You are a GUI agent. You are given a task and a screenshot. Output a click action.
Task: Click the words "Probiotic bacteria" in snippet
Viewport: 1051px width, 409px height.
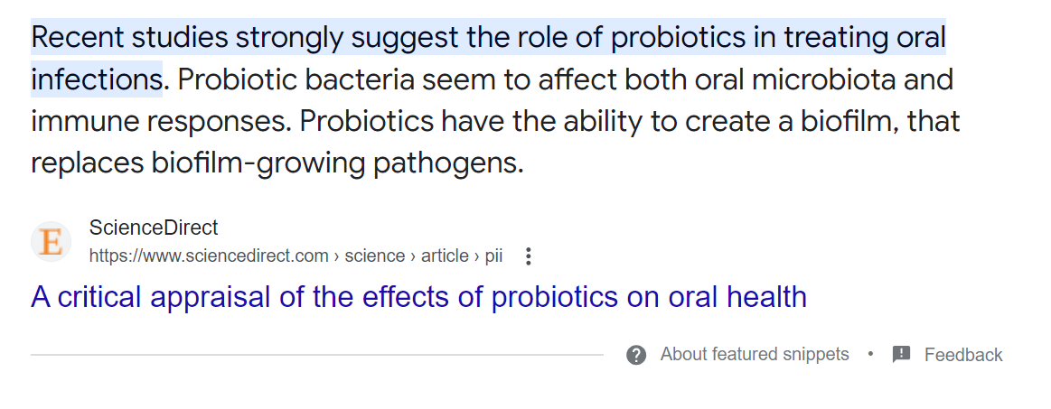(x=296, y=79)
